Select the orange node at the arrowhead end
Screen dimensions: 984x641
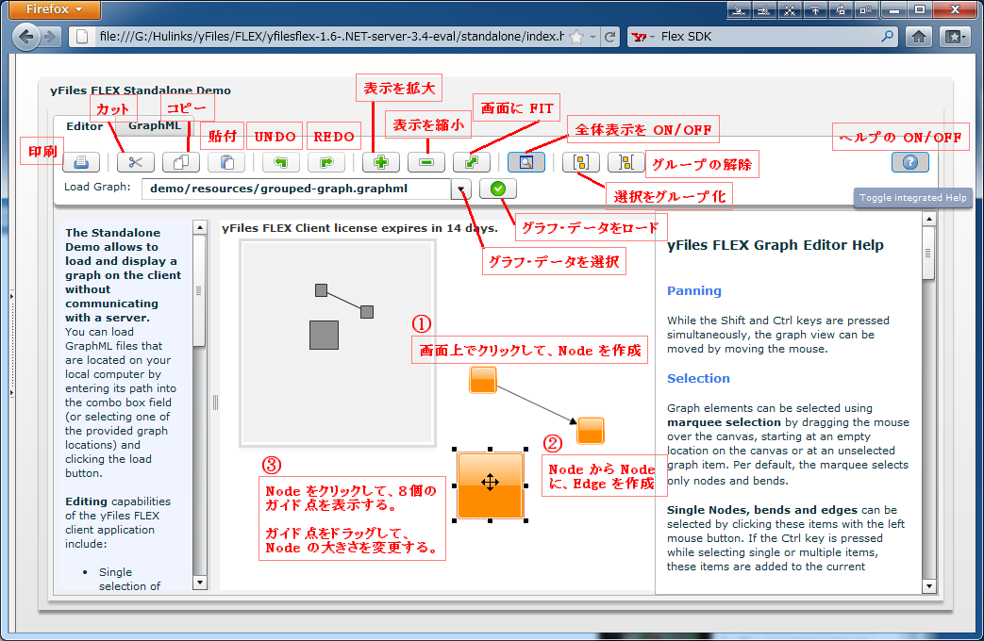[591, 431]
